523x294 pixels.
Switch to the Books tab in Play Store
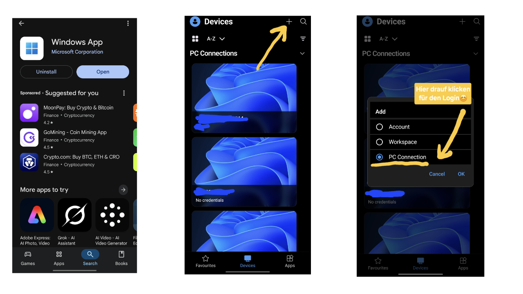121,258
